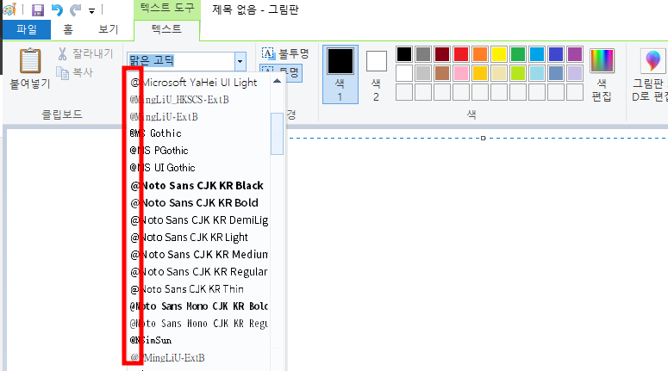Choose font @Noto Sans Mono CJK KR Regular
Viewport: 668px width, 371px height.
(x=198, y=324)
